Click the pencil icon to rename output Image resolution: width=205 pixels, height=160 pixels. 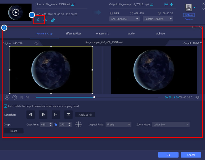pyautogui.click(x=152, y=4)
